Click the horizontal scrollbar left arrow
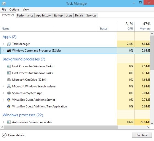 point(2,127)
